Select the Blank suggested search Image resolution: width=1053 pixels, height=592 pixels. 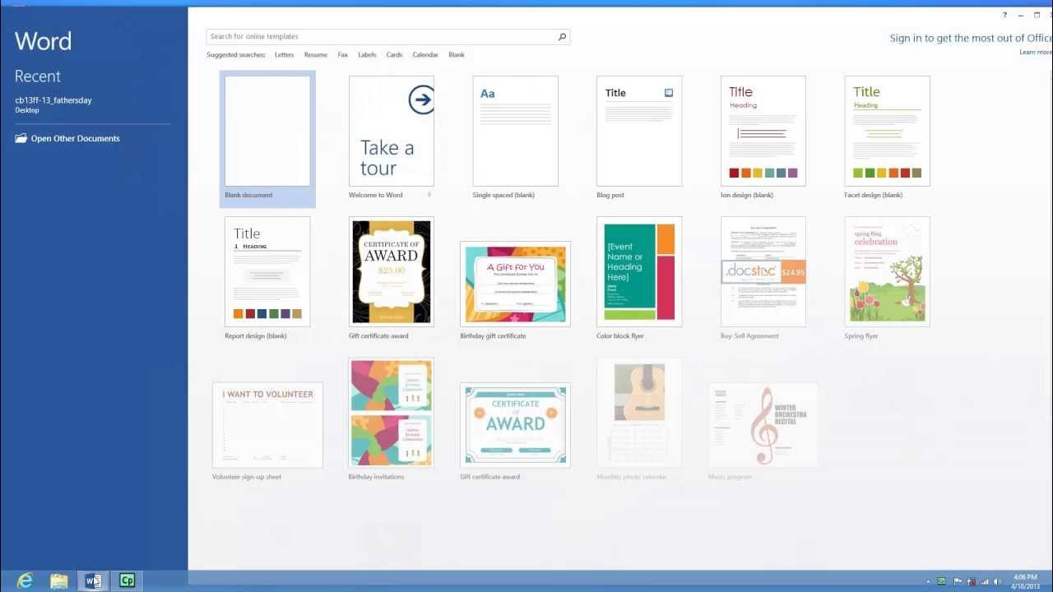click(457, 55)
